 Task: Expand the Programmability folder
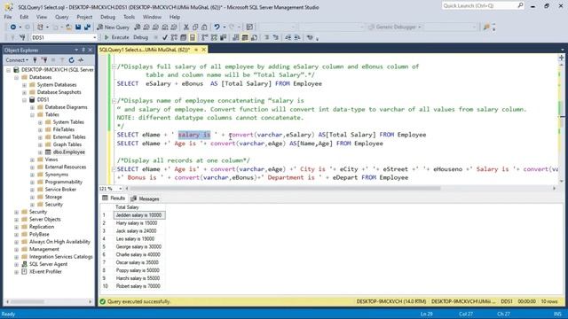pyautogui.click(x=32, y=182)
